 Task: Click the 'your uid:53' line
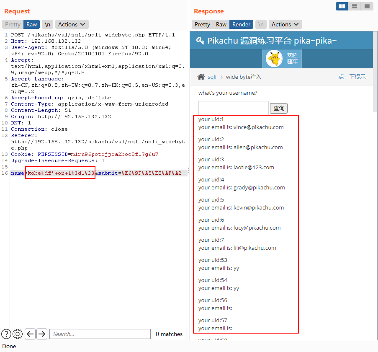[213, 260]
